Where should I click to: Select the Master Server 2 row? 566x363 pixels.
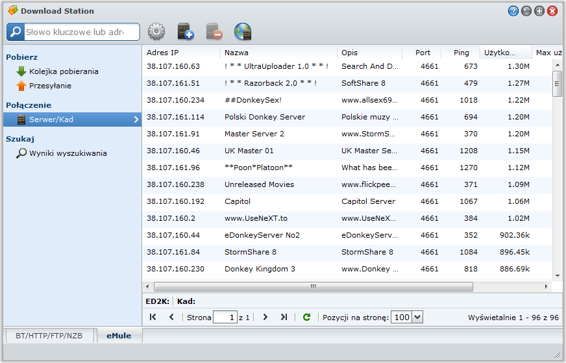(347, 134)
